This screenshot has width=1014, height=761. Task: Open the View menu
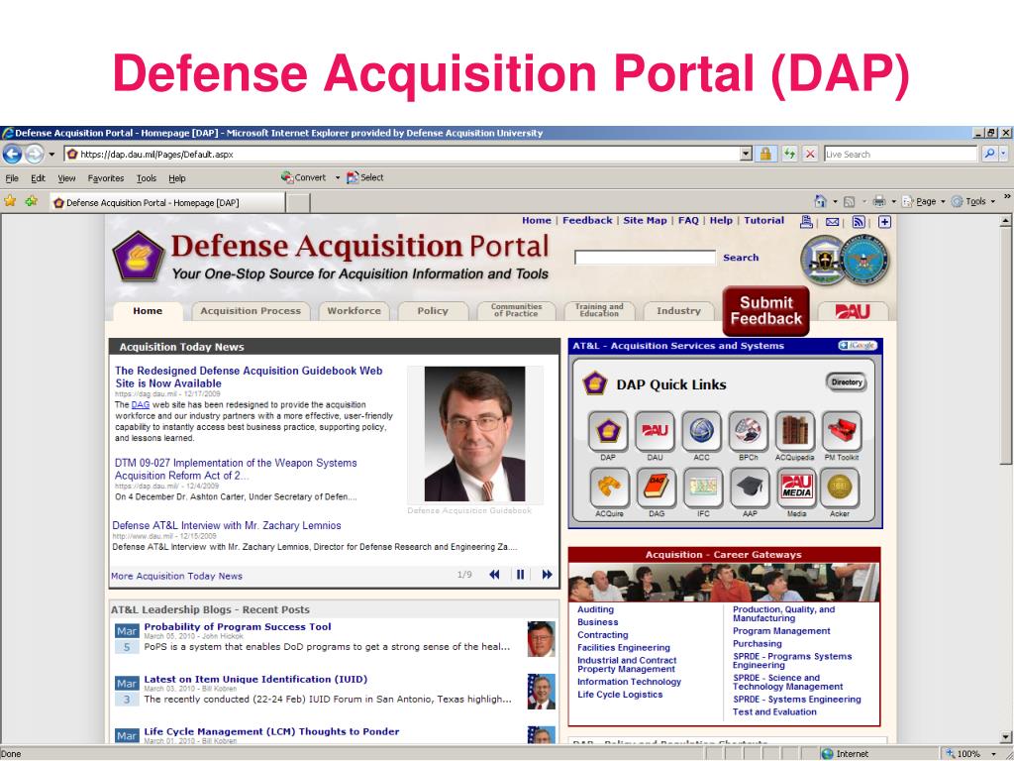66,178
